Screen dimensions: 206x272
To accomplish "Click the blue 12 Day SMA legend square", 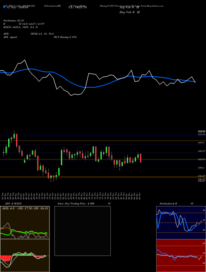I will pyautogui.click(x=4, y=7).
